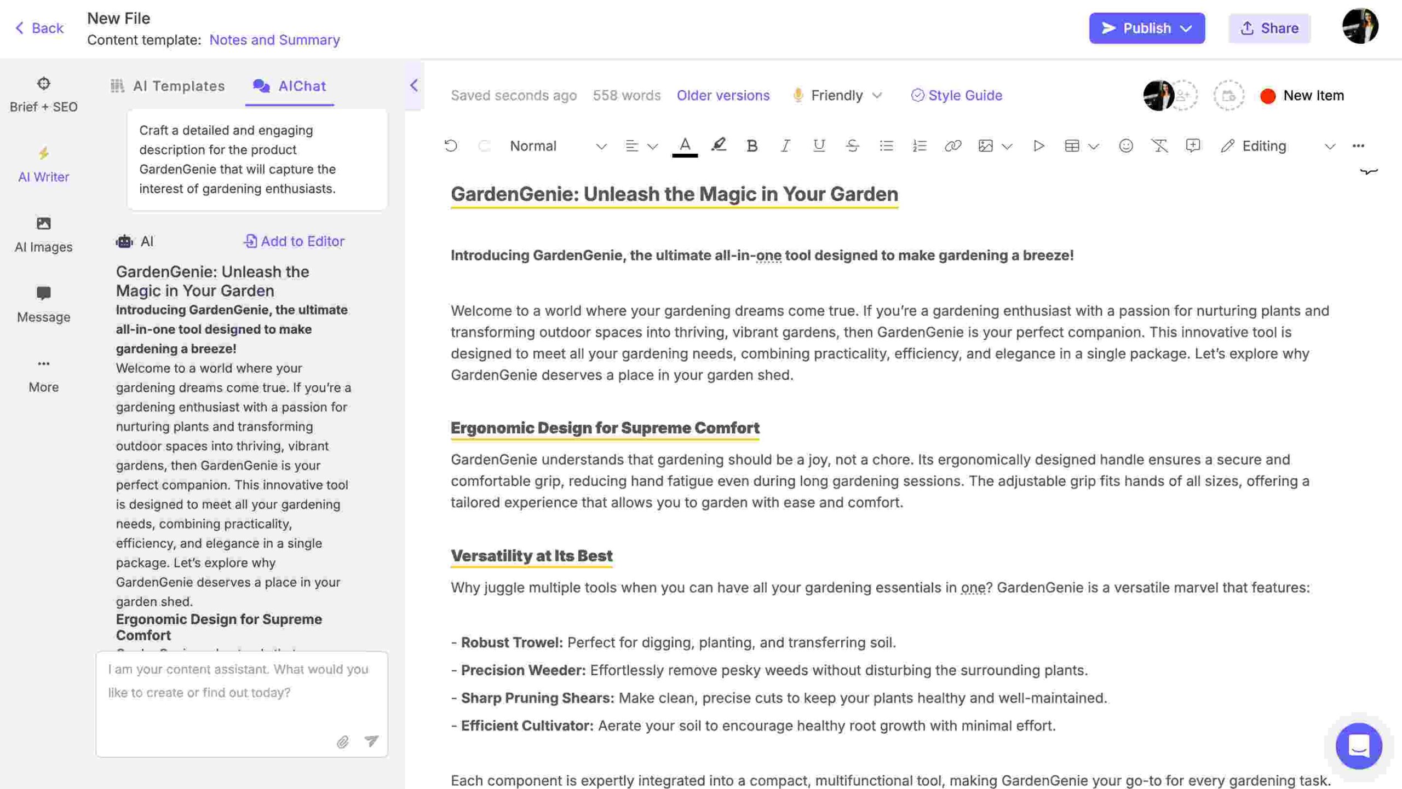This screenshot has height=789, width=1402.
Task: Switch to the AI Templates tab
Action: (x=168, y=86)
